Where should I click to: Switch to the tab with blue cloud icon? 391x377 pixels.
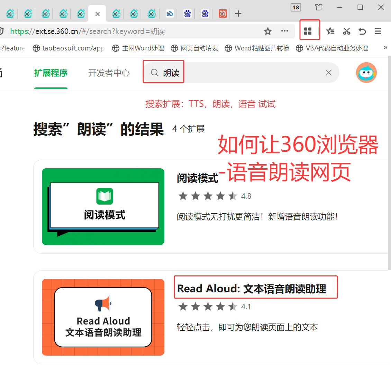coord(170,13)
